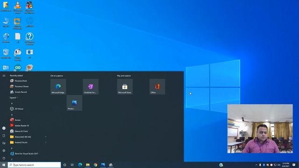Click the letter B section header
This screenshot has height=168, width=299.
[12, 148]
